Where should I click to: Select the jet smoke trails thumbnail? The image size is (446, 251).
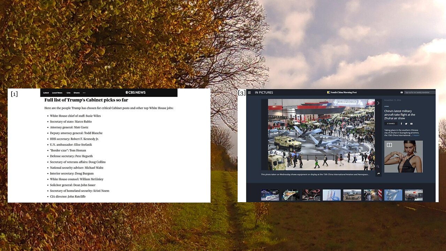[332, 195]
